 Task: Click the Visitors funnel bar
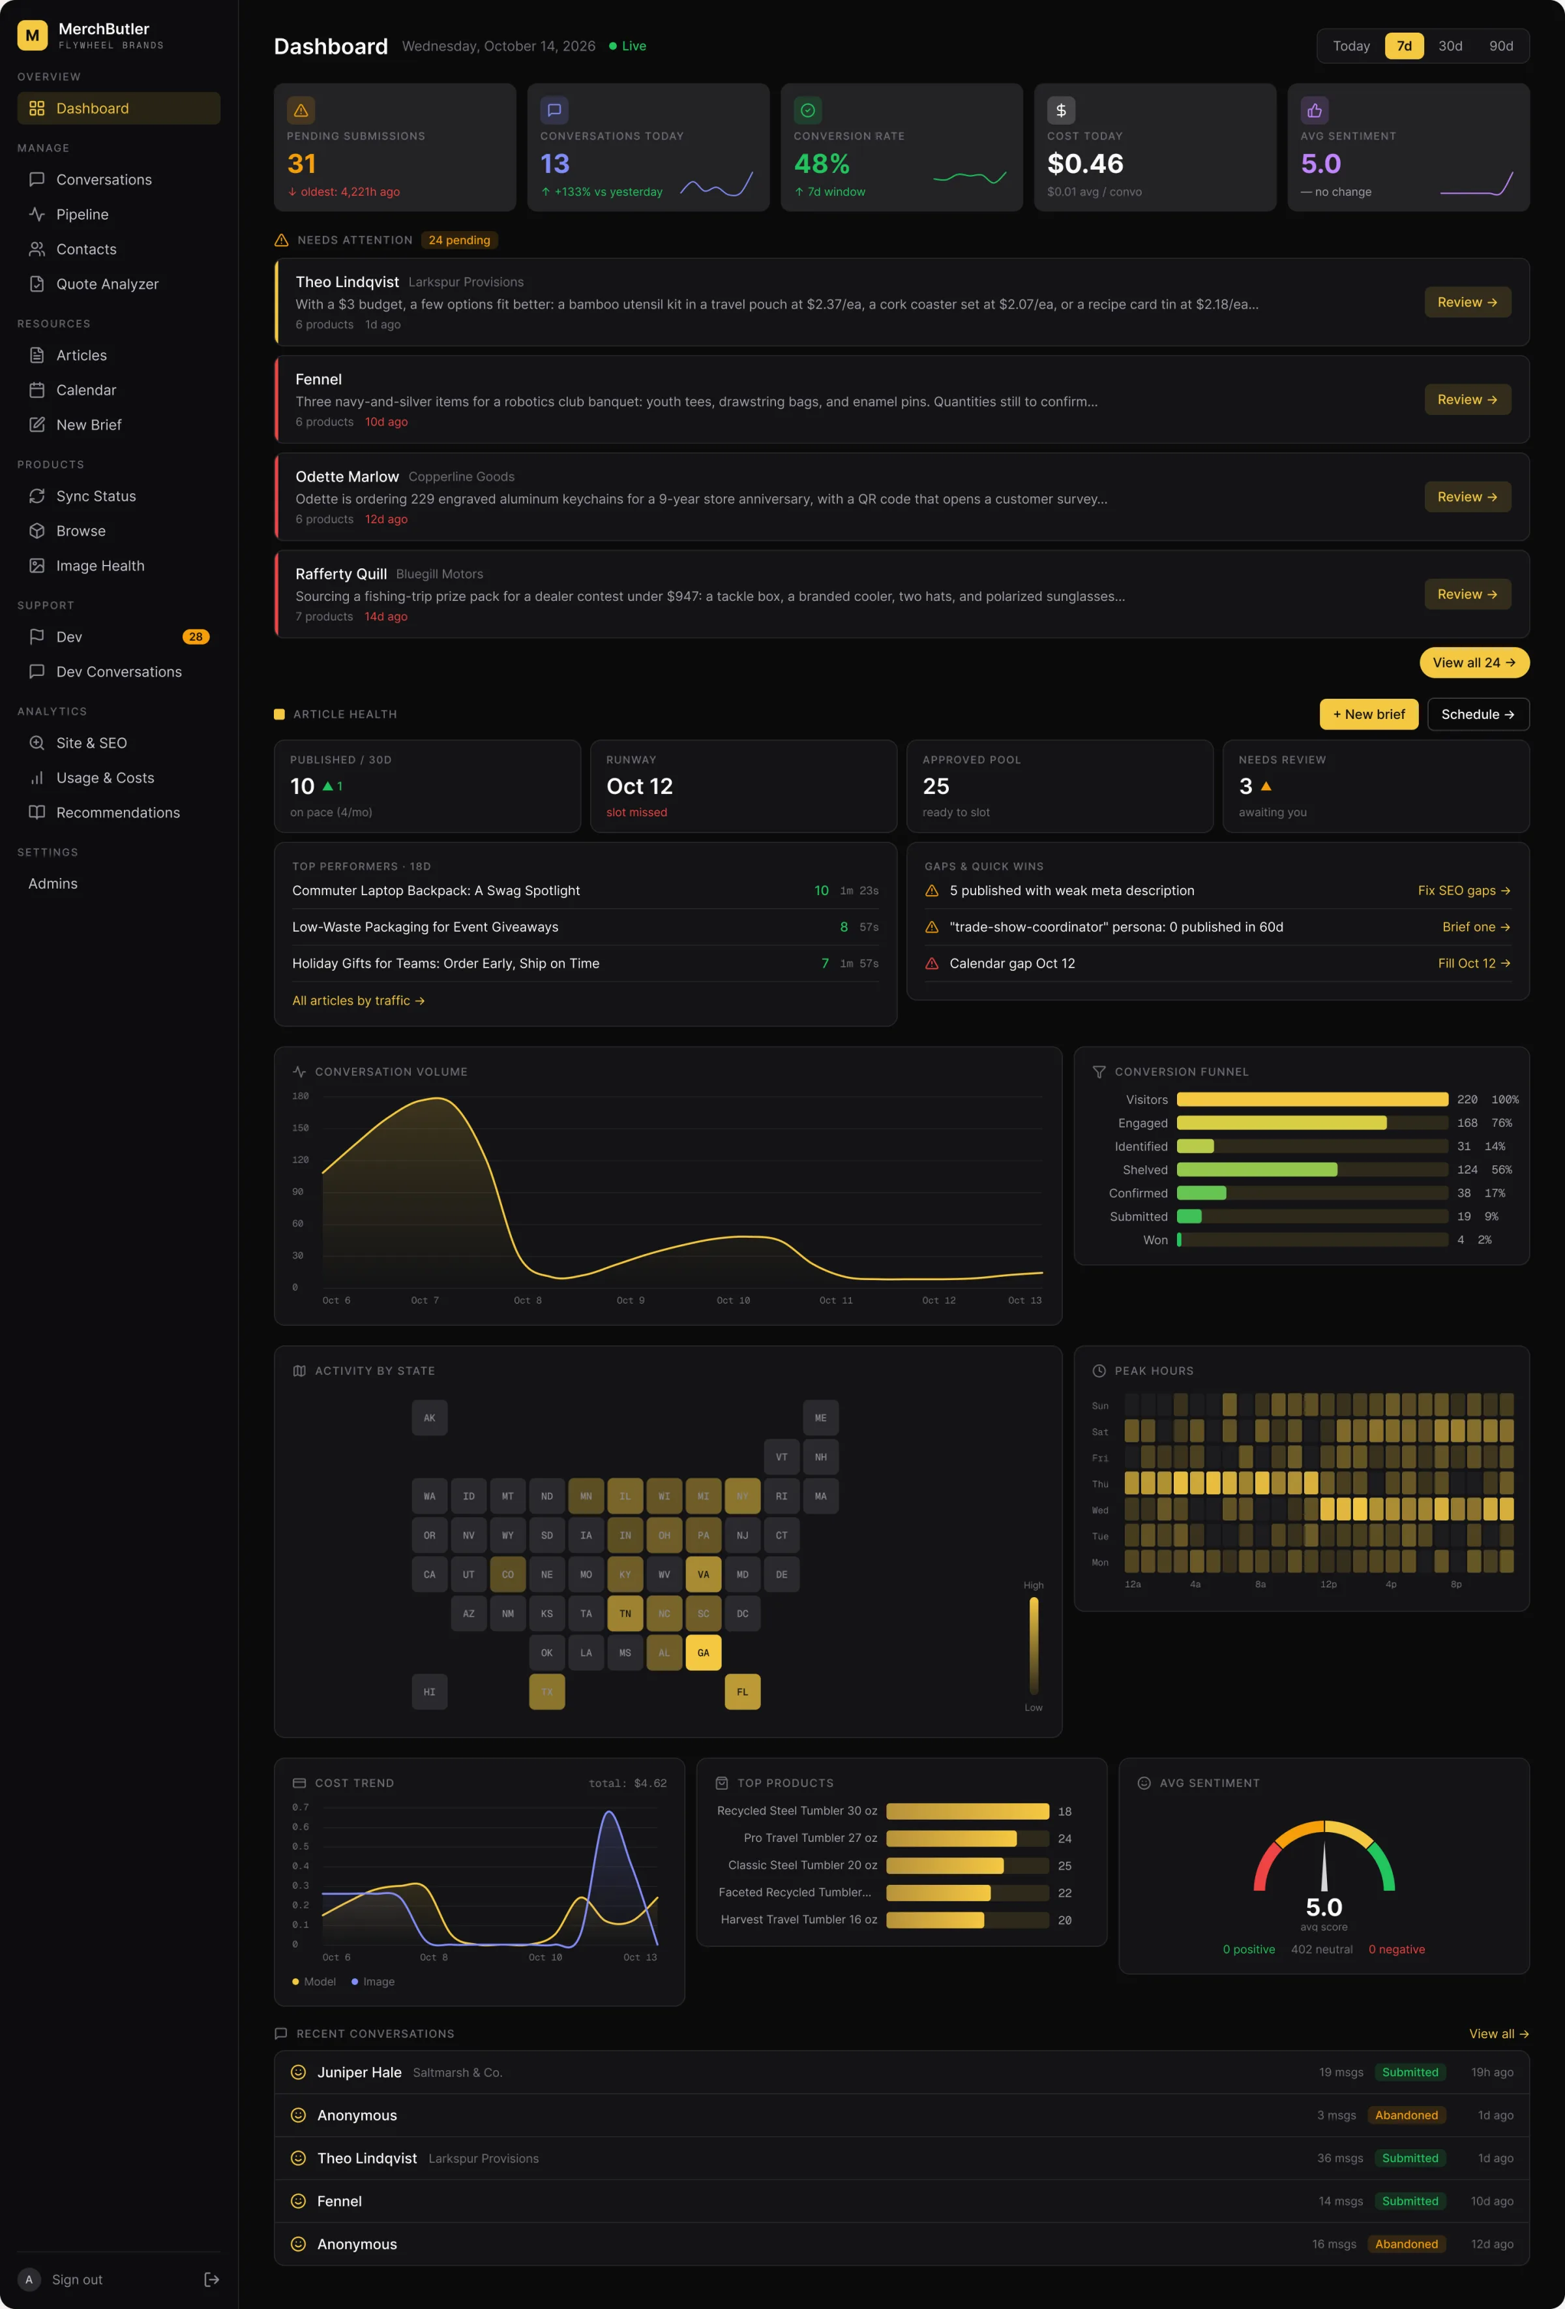coord(1312,1099)
